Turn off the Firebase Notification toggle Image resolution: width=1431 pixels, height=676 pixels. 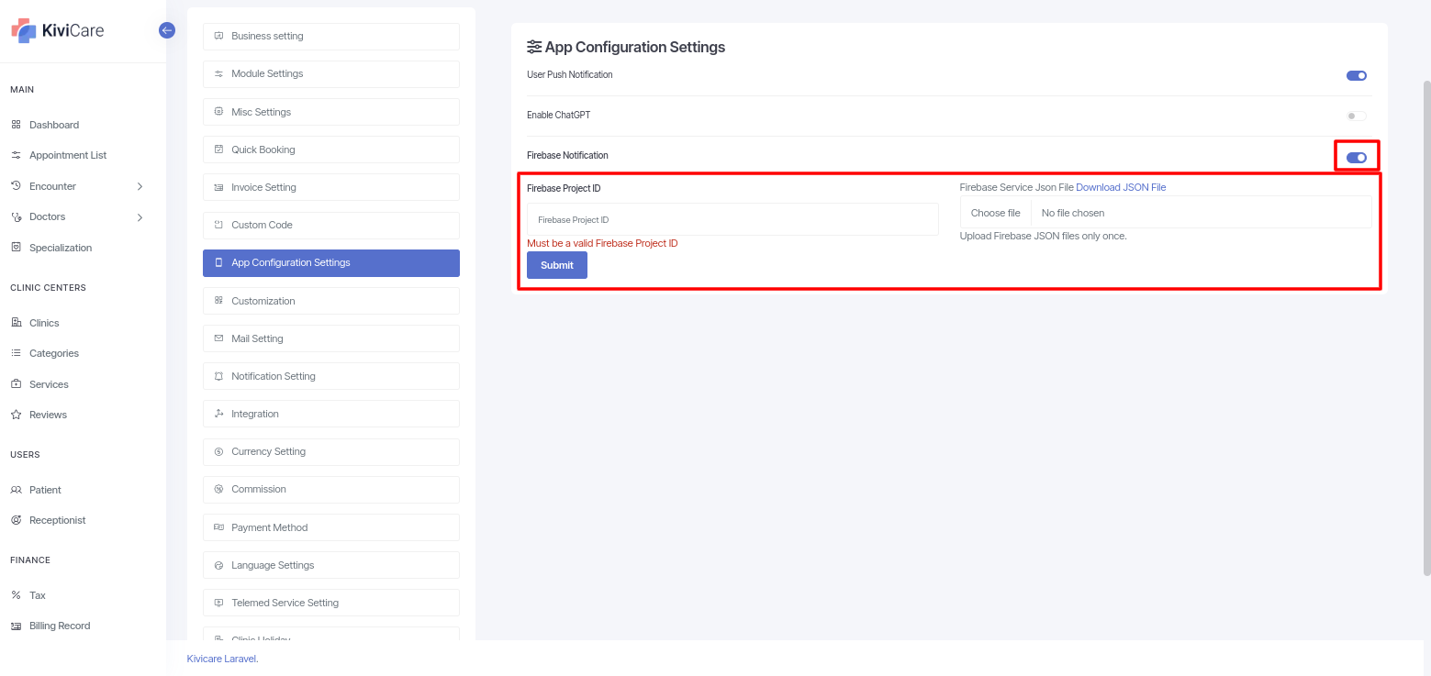(x=1356, y=157)
